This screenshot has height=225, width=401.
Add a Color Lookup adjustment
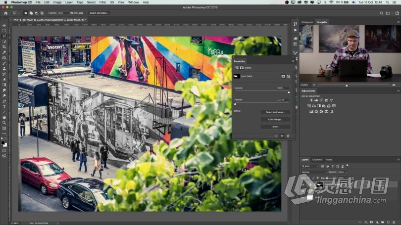click(334, 106)
